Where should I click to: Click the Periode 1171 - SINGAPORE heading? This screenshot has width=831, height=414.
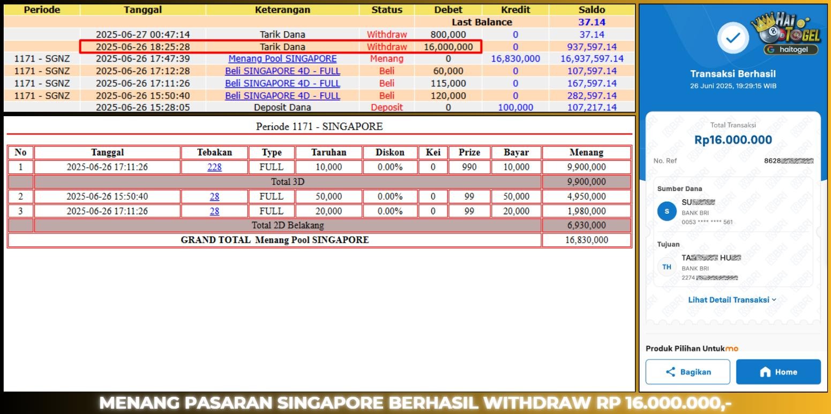319,127
